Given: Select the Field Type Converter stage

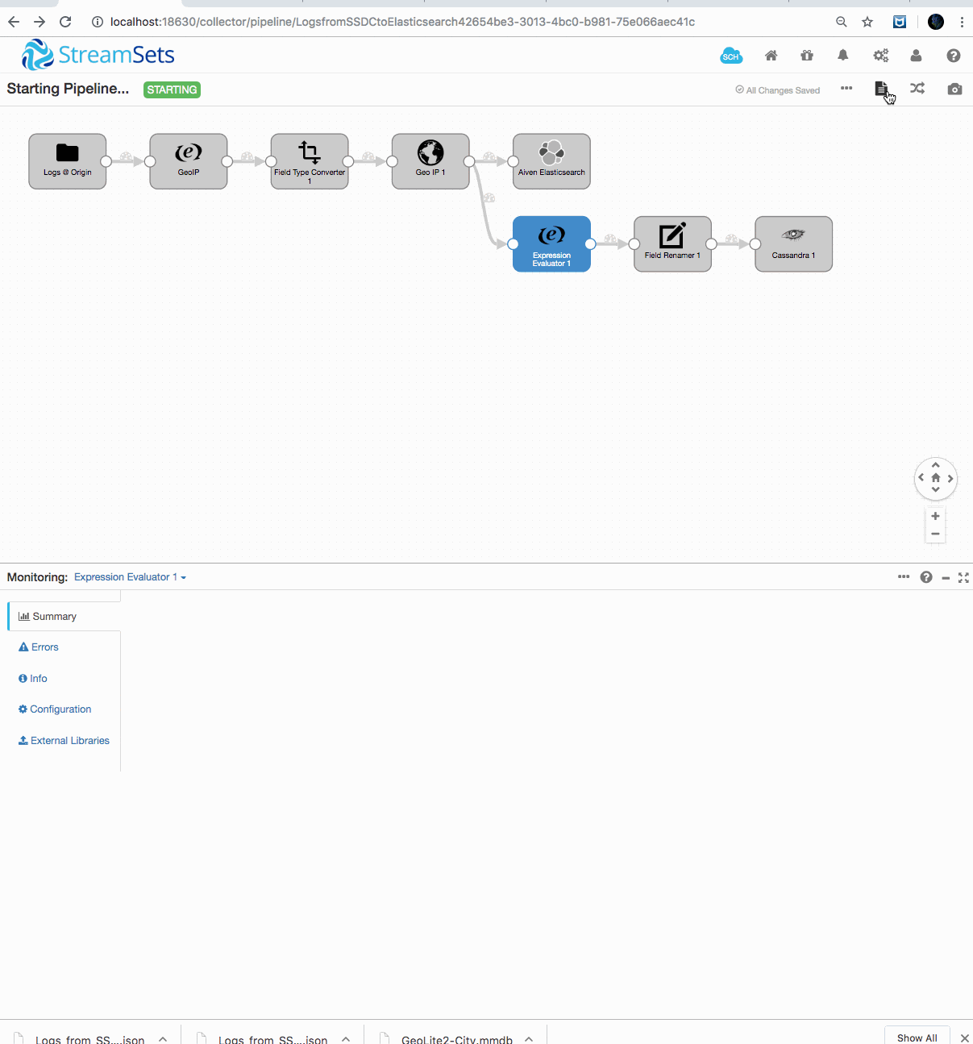Looking at the screenshot, I should point(310,160).
